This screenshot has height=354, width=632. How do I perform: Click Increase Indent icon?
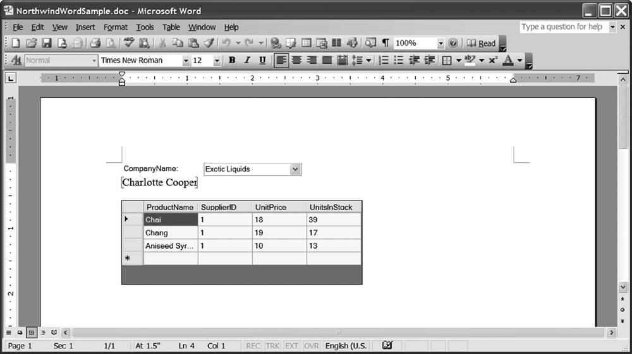[x=429, y=61]
